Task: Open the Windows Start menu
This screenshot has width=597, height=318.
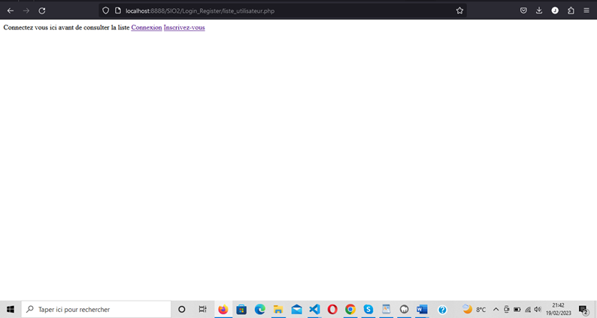Action: (11, 309)
